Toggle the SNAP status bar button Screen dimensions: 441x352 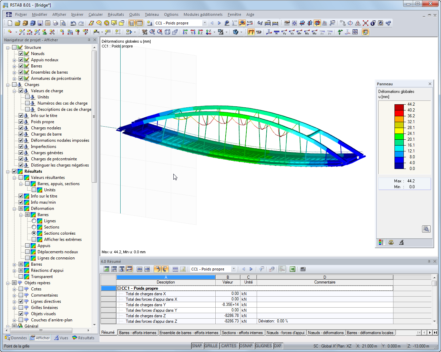click(197, 346)
